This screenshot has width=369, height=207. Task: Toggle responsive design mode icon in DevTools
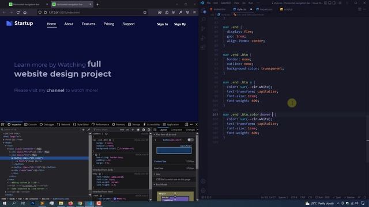pyautogui.click(x=186, y=124)
